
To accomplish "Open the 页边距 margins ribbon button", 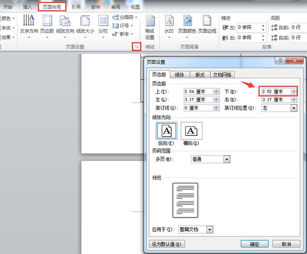I will pos(47,26).
